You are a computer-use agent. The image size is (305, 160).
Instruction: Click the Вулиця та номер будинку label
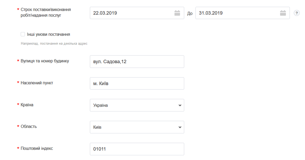click(x=45, y=61)
